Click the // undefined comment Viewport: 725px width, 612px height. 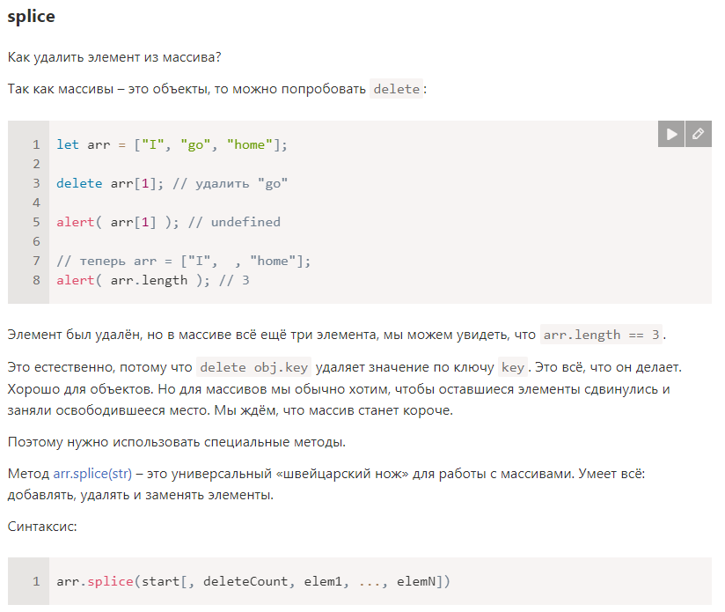(234, 223)
